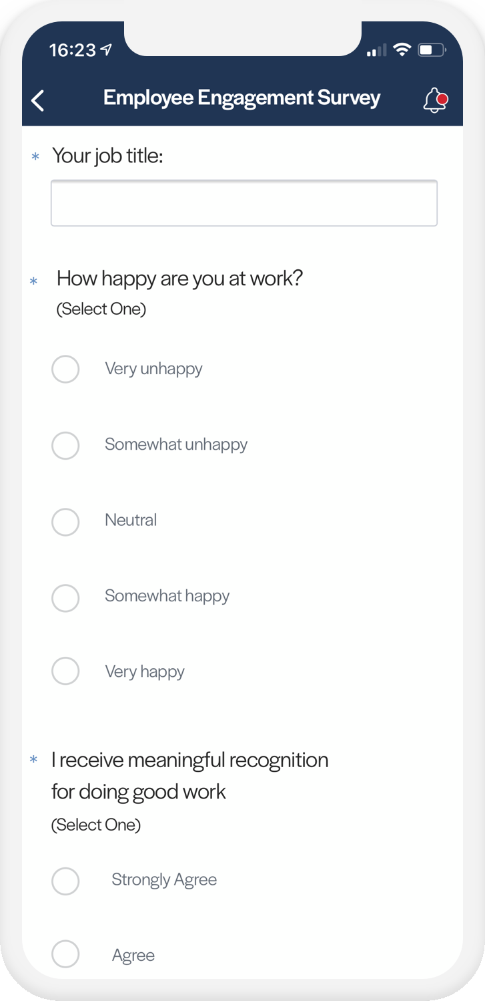Screen dimensions: 485x1001
Task: Click the job title text field
Action: pyautogui.click(x=244, y=203)
